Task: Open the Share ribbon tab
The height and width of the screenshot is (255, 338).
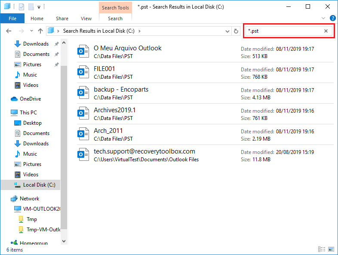Action: click(62, 18)
